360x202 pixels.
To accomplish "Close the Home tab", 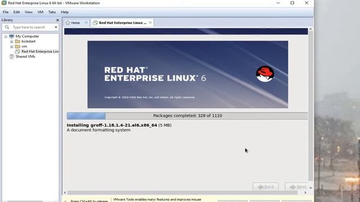I will point(86,22).
